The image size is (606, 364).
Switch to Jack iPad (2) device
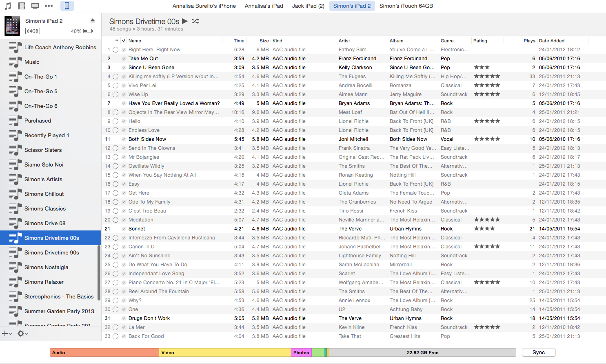pos(308,6)
